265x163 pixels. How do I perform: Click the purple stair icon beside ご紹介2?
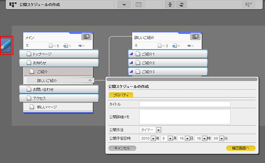pos(131,63)
